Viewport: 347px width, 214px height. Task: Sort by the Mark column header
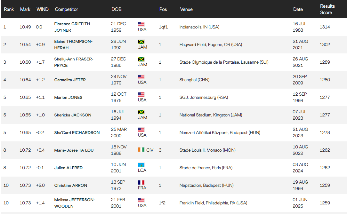tap(25, 9)
